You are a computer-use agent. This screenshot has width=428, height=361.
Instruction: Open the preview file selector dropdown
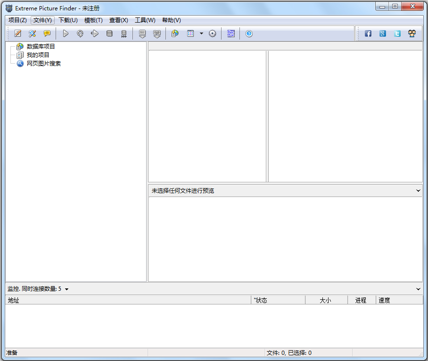coord(418,190)
